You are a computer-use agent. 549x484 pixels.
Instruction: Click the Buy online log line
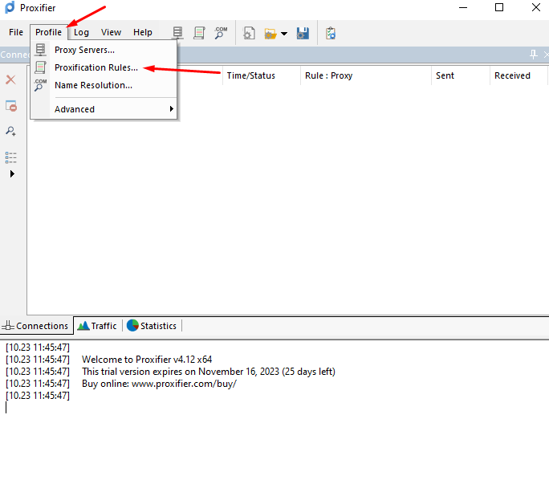159,384
